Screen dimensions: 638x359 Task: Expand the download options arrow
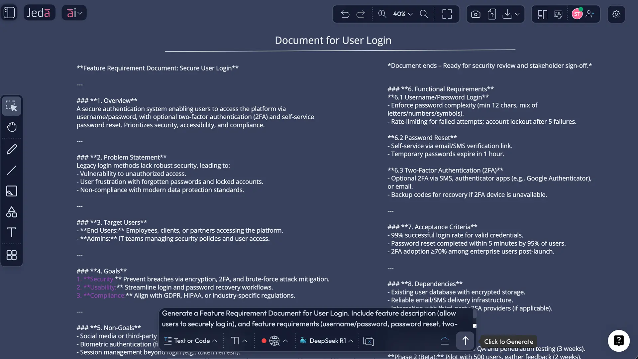coord(517,14)
